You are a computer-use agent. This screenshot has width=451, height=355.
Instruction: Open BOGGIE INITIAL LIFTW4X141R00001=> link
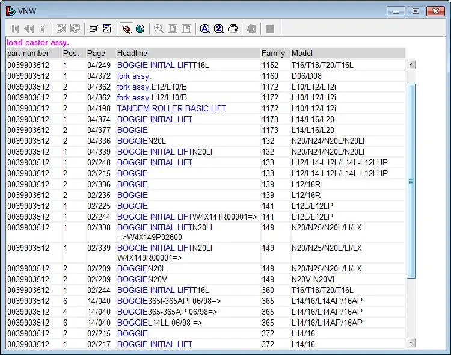click(x=187, y=217)
